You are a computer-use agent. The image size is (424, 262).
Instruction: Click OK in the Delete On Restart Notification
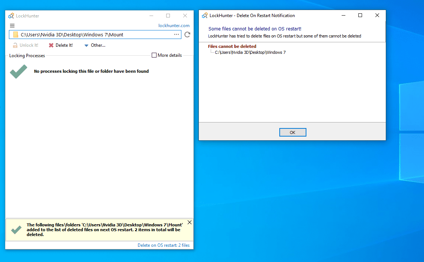293,132
